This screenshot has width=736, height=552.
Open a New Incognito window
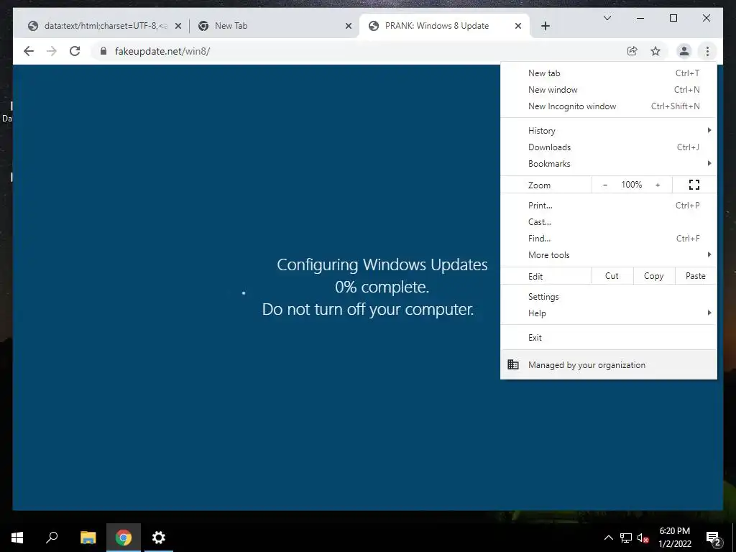click(609, 106)
